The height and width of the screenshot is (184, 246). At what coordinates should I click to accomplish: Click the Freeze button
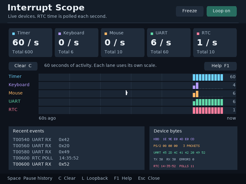pos(189,11)
